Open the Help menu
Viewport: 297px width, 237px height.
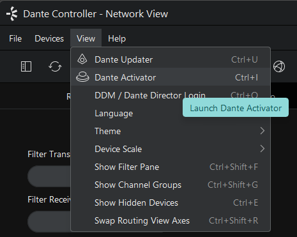pos(117,38)
